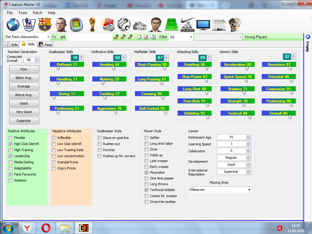Open the nations editor globe icon

(13, 25)
